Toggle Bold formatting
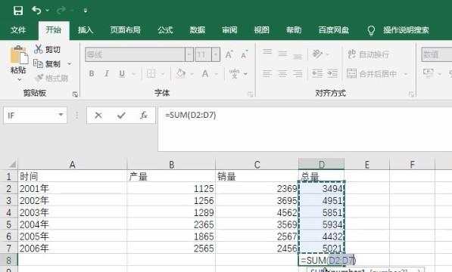Screen dimensions: 452x272 pos(92,73)
